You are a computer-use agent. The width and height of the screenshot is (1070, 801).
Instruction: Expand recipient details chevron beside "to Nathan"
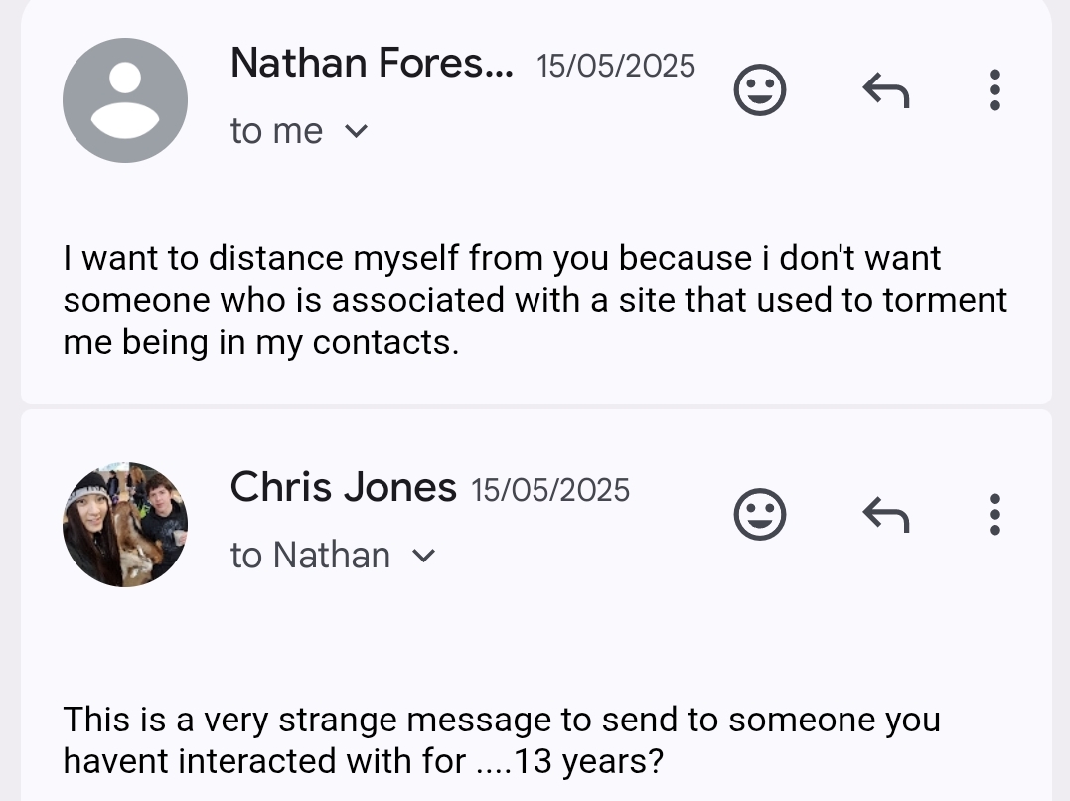pos(423,556)
